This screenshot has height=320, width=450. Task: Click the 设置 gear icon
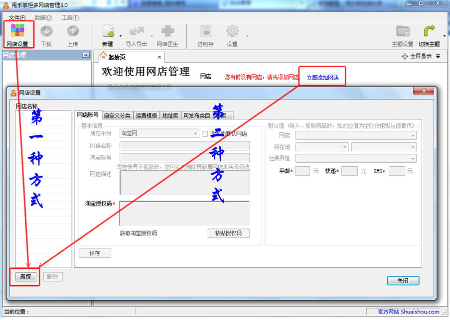point(232,31)
